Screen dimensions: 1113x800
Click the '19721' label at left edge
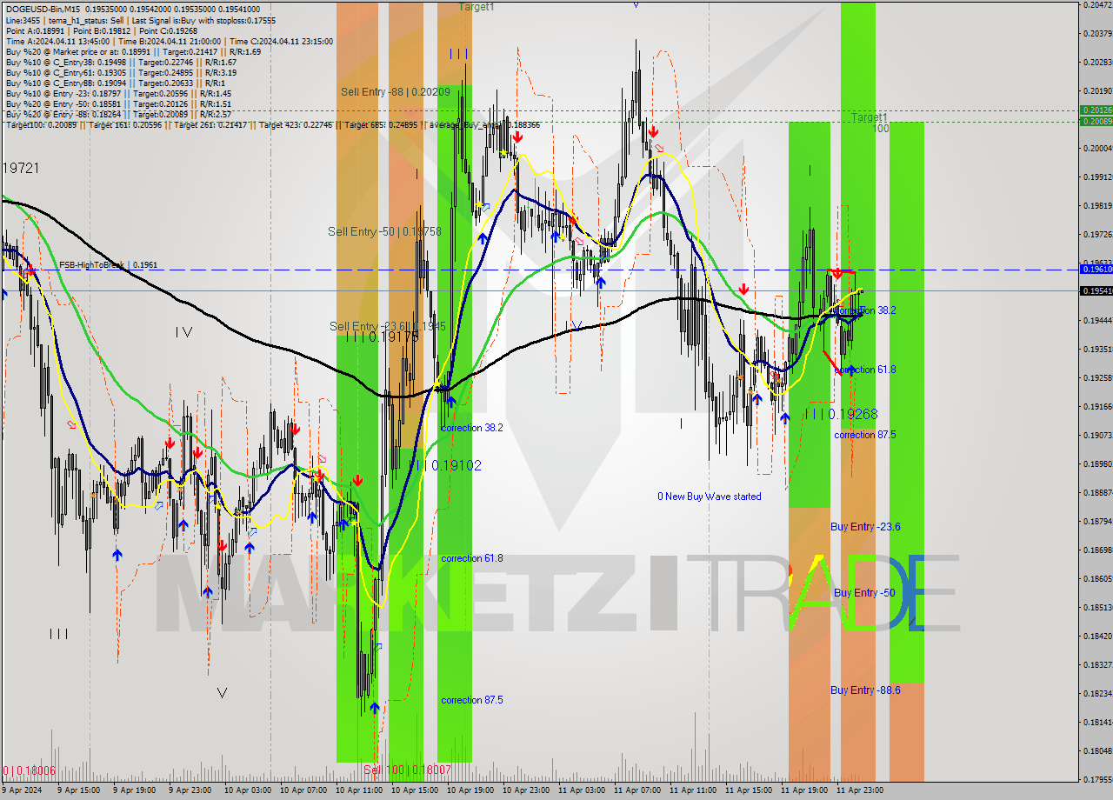pos(21,168)
